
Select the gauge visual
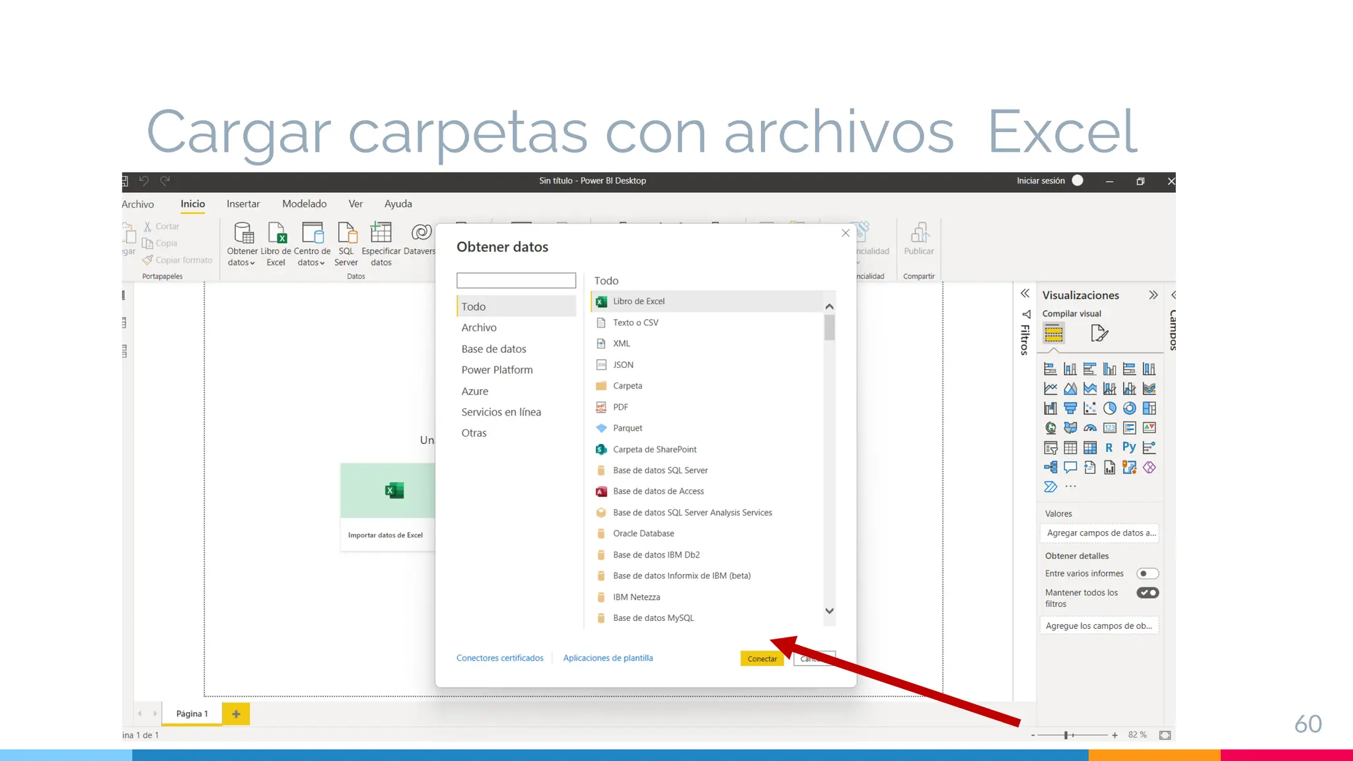1090,428
